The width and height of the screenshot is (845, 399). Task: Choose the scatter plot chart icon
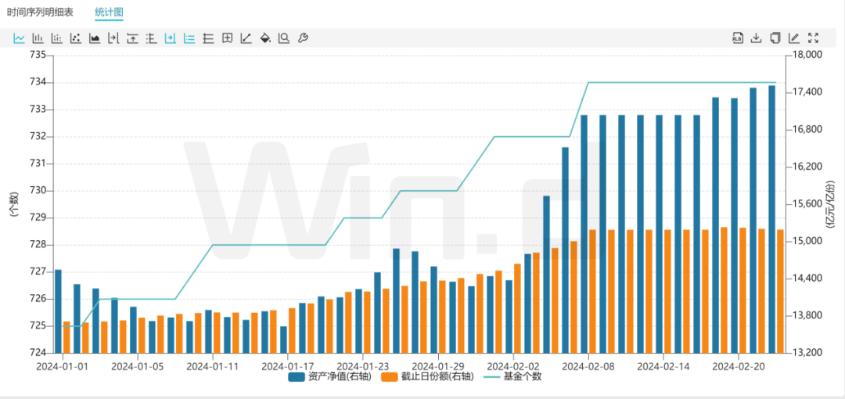point(76,38)
